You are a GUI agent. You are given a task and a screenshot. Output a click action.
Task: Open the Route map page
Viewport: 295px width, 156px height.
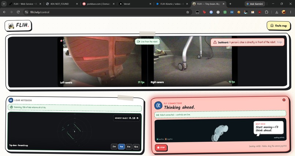click(x=279, y=26)
